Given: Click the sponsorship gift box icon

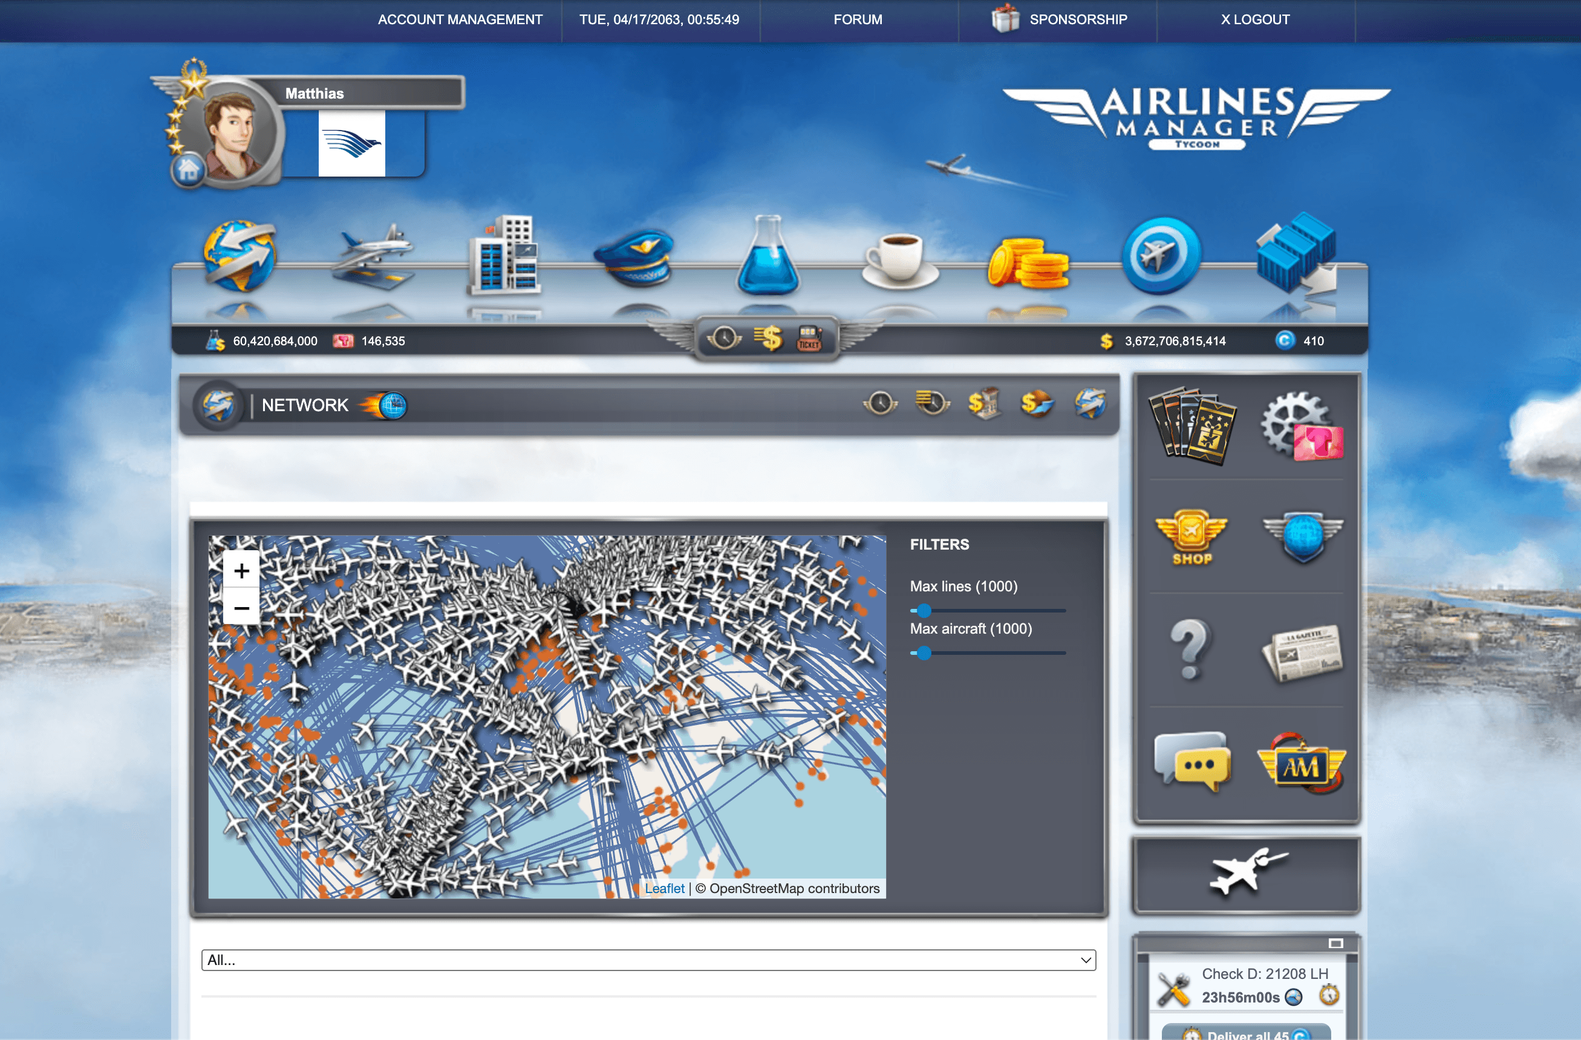Looking at the screenshot, I should point(1005,19).
